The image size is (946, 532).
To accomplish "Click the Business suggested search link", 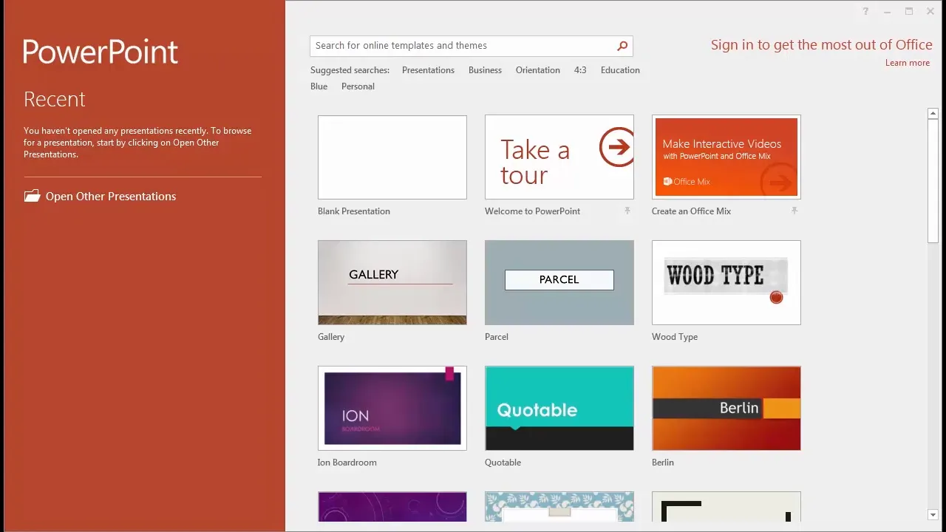I will (x=485, y=70).
